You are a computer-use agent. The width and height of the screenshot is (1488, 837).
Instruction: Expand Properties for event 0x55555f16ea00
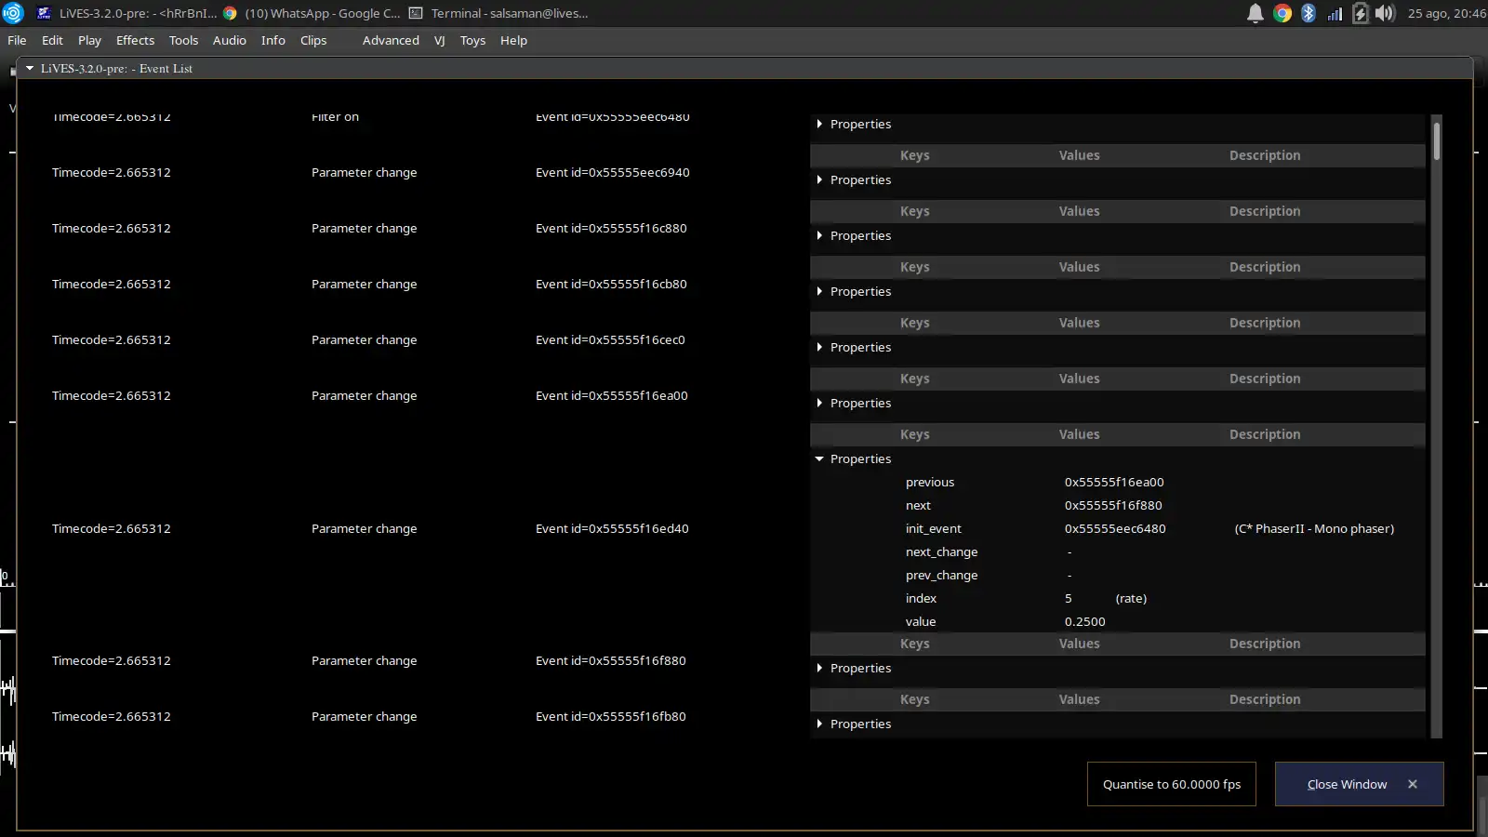pos(819,403)
